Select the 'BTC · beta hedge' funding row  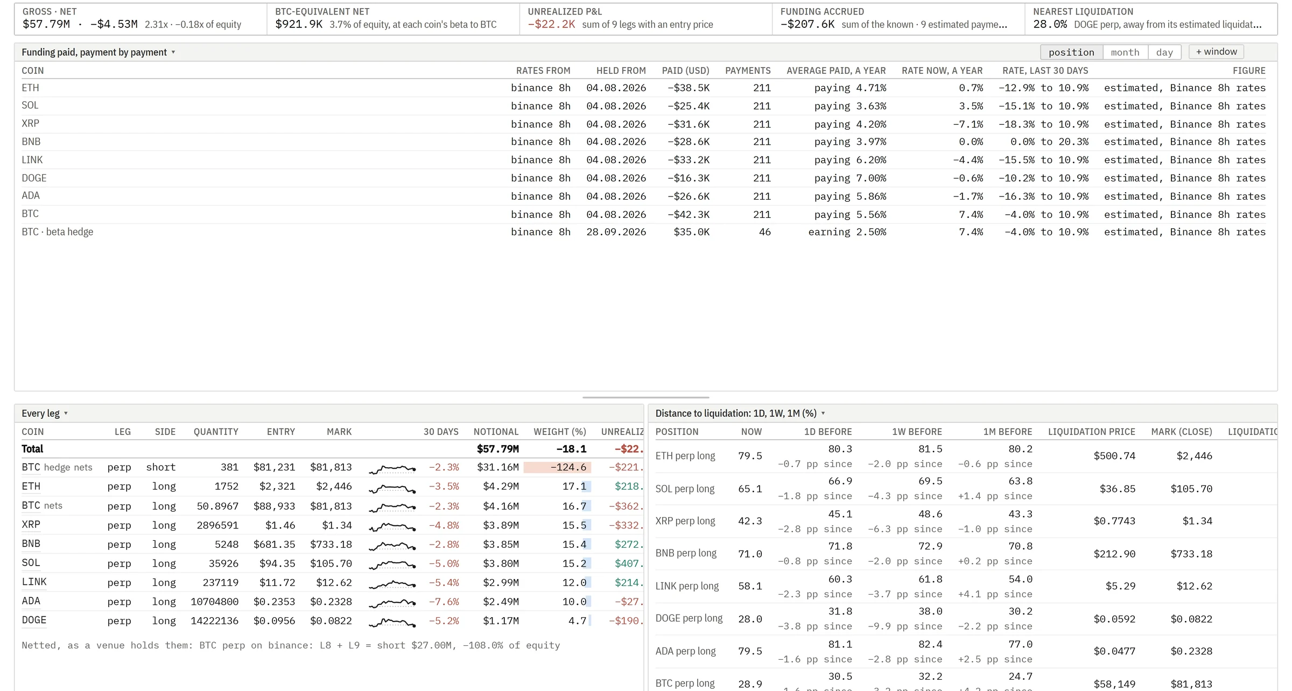[x=643, y=232]
